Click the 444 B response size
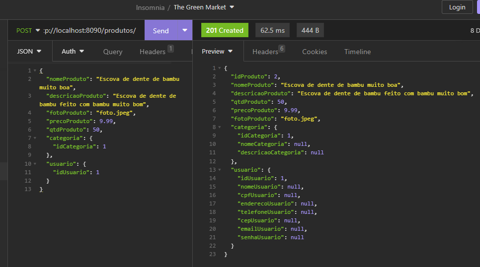The image size is (480, 267). (310, 30)
